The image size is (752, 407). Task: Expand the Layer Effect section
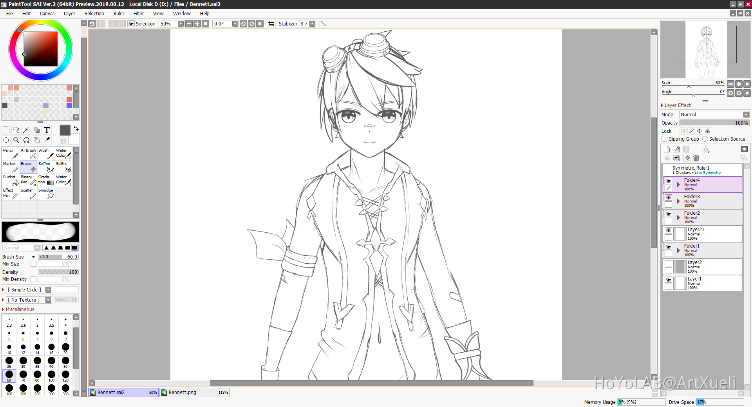pos(676,105)
